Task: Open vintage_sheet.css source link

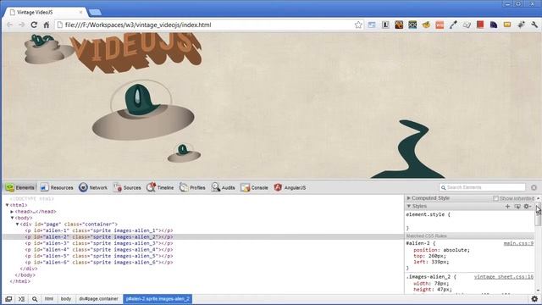Action: click(504, 277)
